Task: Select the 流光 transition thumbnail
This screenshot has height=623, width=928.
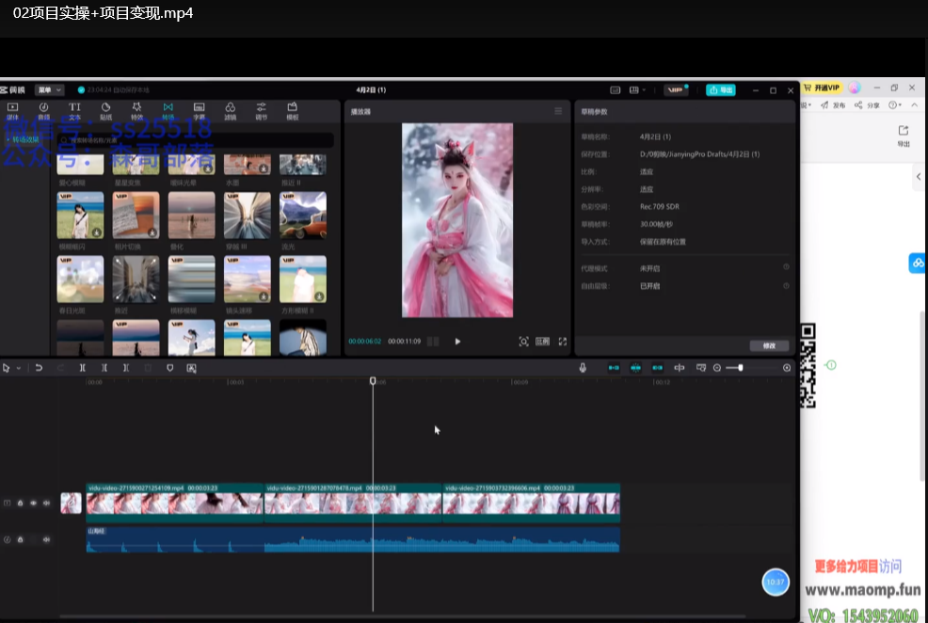Action: 302,215
